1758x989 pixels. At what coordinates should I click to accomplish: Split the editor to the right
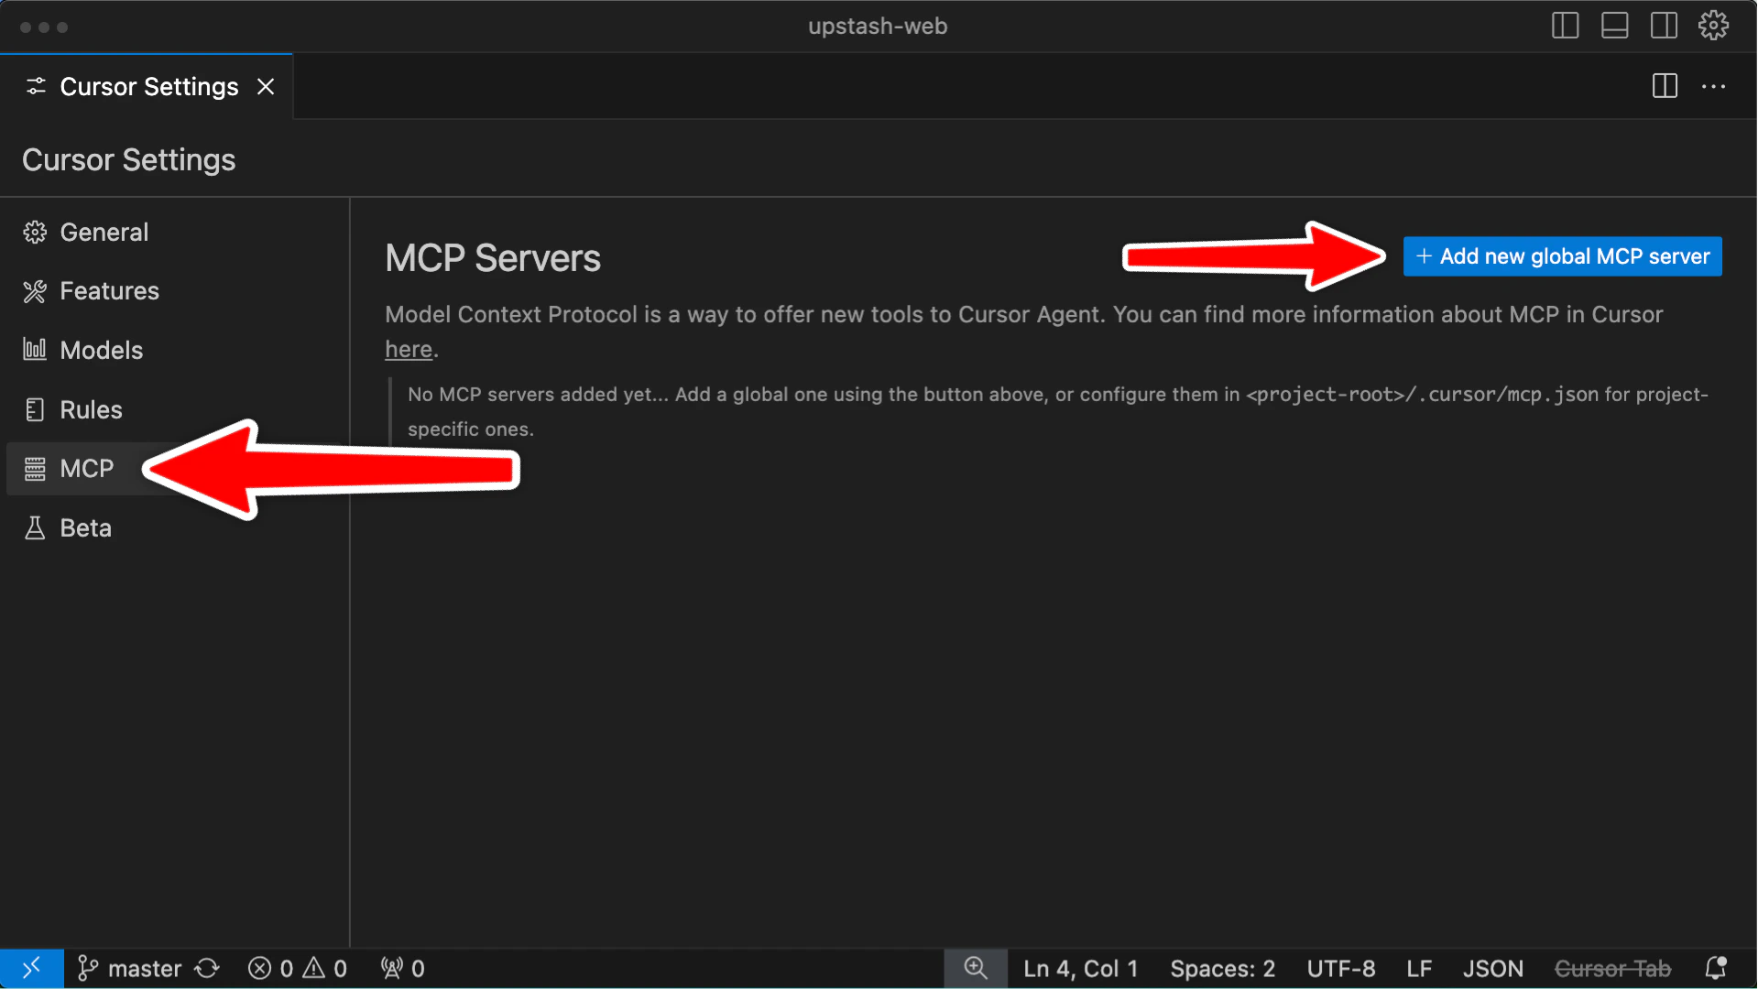click(x=1665, y=86)
